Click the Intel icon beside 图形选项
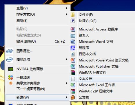This screenshot has height=105, width=135. click(10, 59)
